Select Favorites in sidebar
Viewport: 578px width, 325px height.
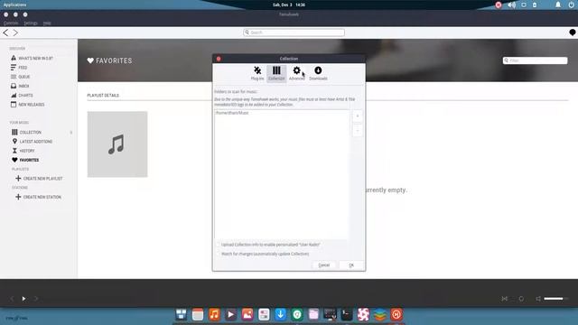(25, 160)
